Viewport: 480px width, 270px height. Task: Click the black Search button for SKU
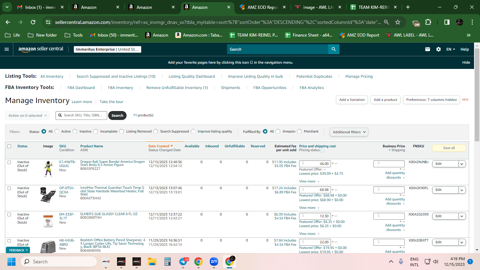pyautogui.click(x=117, y=115)
